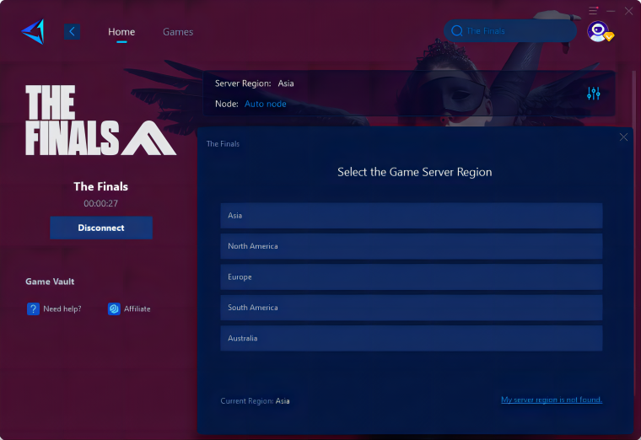The width and height of the screenshot is (641, 440).
Task: Click the connection timer 00:00:27
Action: point(101,203)
